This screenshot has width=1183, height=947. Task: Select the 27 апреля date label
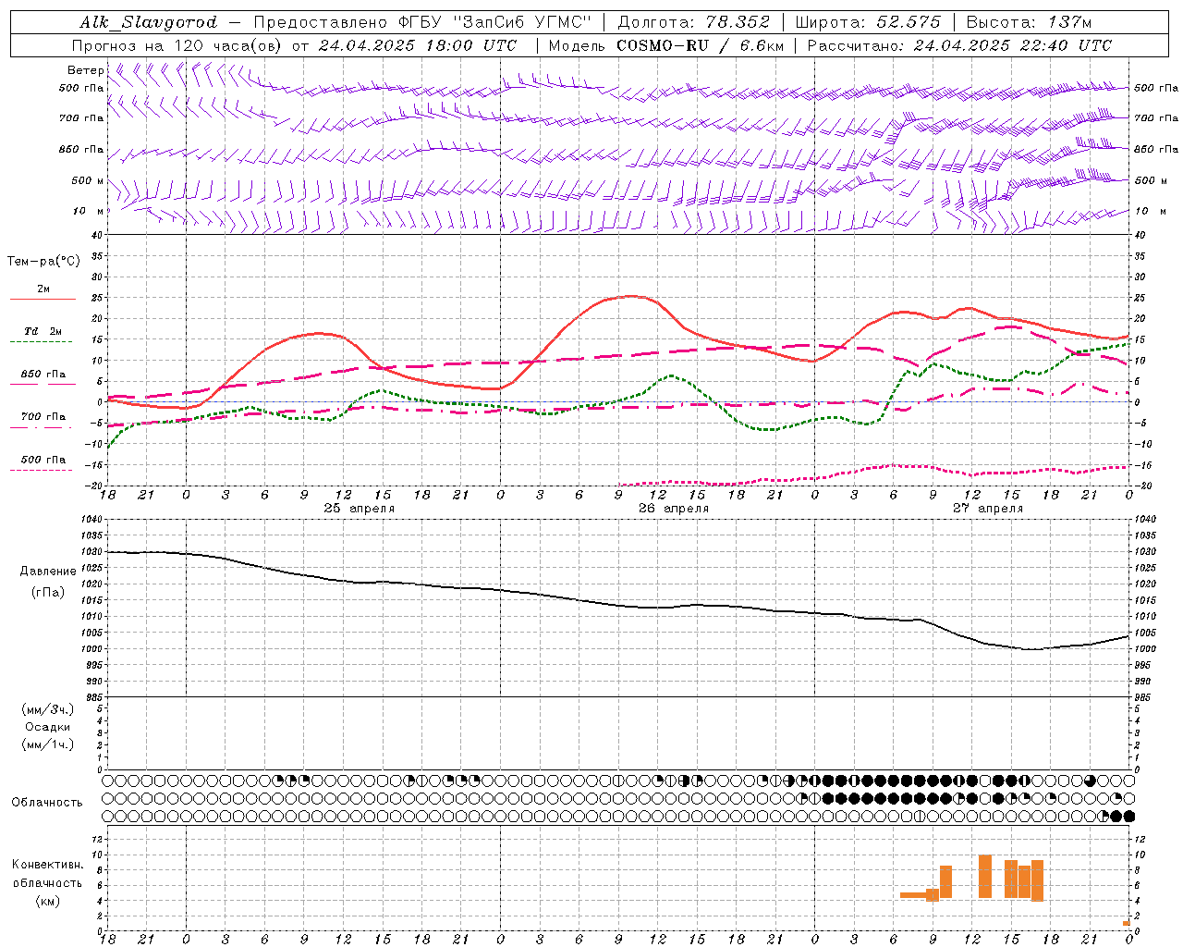pyautogui.click(x=988, y=509)
